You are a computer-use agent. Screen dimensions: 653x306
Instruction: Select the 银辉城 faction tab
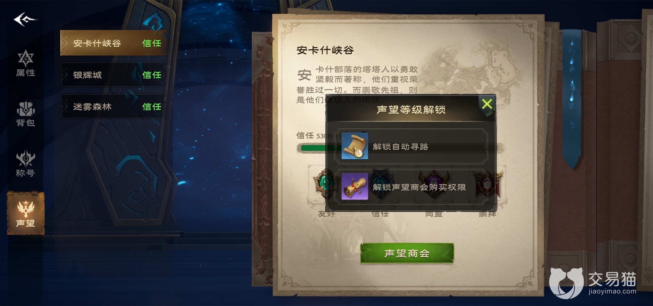[114, 75]
